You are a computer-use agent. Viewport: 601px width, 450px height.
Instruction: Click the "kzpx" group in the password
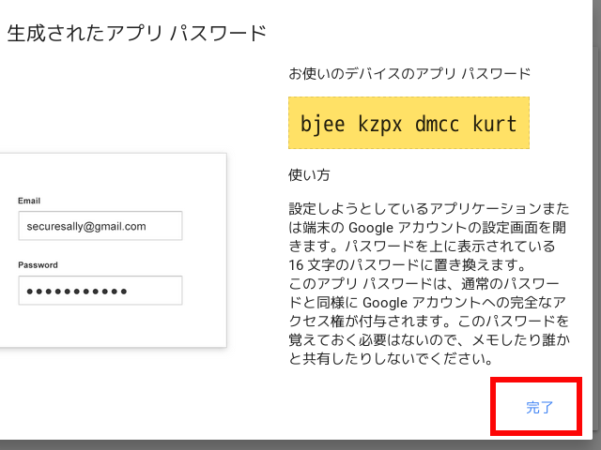tap(379, 125)
